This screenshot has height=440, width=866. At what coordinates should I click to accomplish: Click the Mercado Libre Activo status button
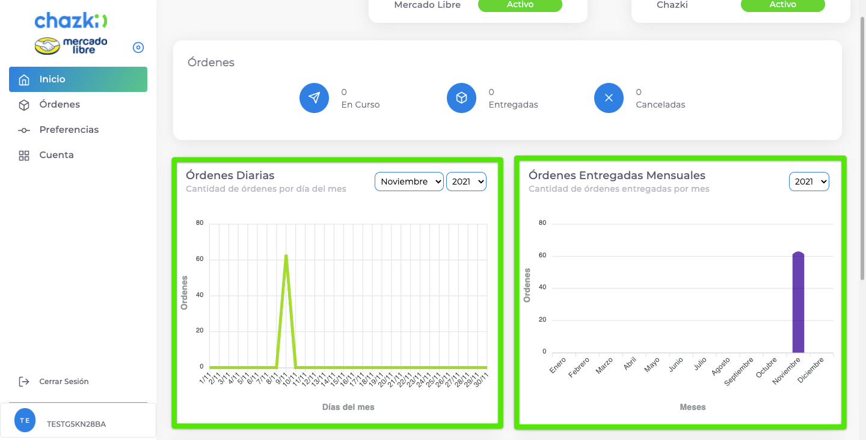[x=520, y=5]
